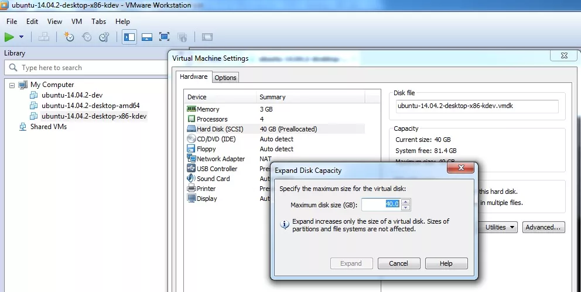Click the CD/DVD disc icon
The height and width of the screenshot is (292, 581).
click(x=191, y=139)
